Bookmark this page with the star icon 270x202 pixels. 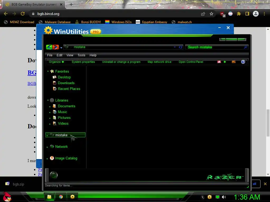pyautogui.click(x=211, y=14)
